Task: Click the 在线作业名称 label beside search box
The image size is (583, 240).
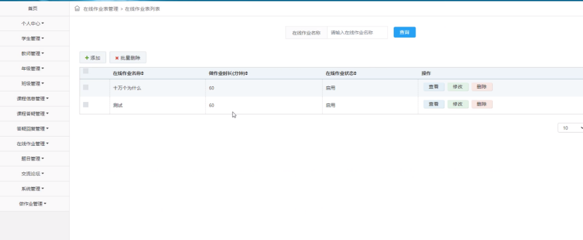Action: point(306,32)
